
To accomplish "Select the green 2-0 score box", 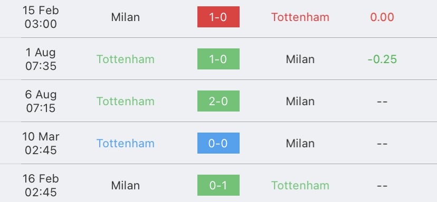I will coord(218,101).
